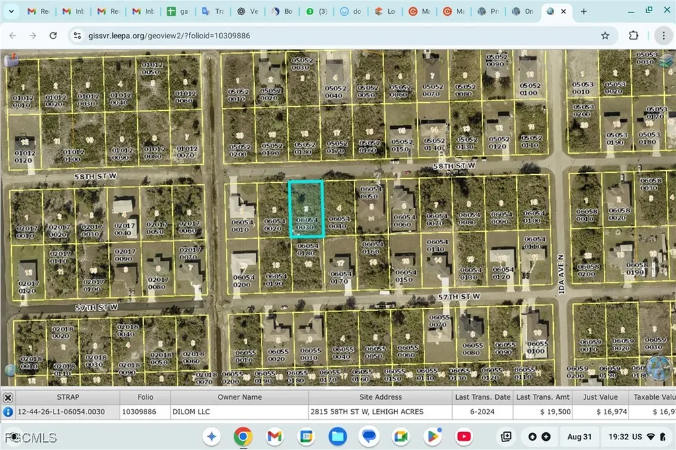Click the blue info icon in results row
The image size is (676, 450).
point(7,411)
